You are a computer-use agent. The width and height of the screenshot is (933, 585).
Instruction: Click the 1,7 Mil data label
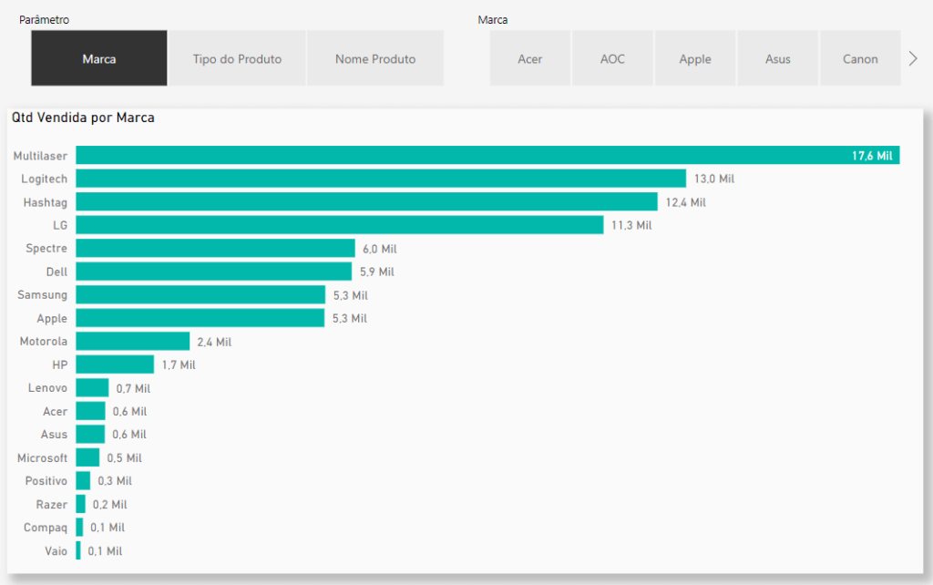pyautogui.click(x=179, y=364)
